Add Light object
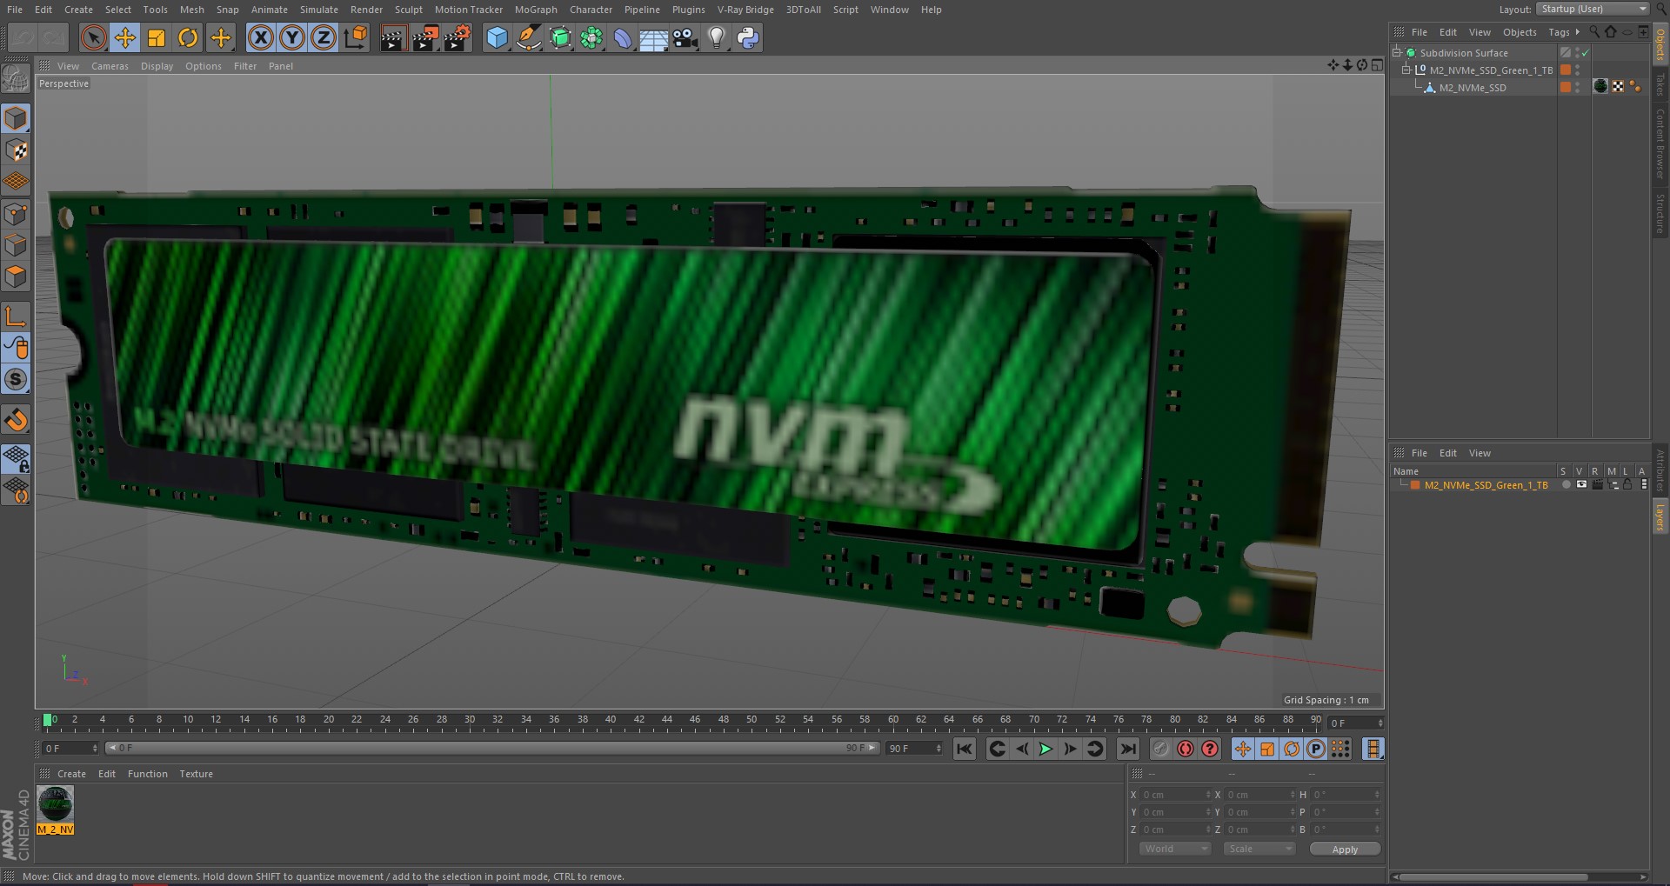Viewport: 1670px width, 886px height. 717,37
